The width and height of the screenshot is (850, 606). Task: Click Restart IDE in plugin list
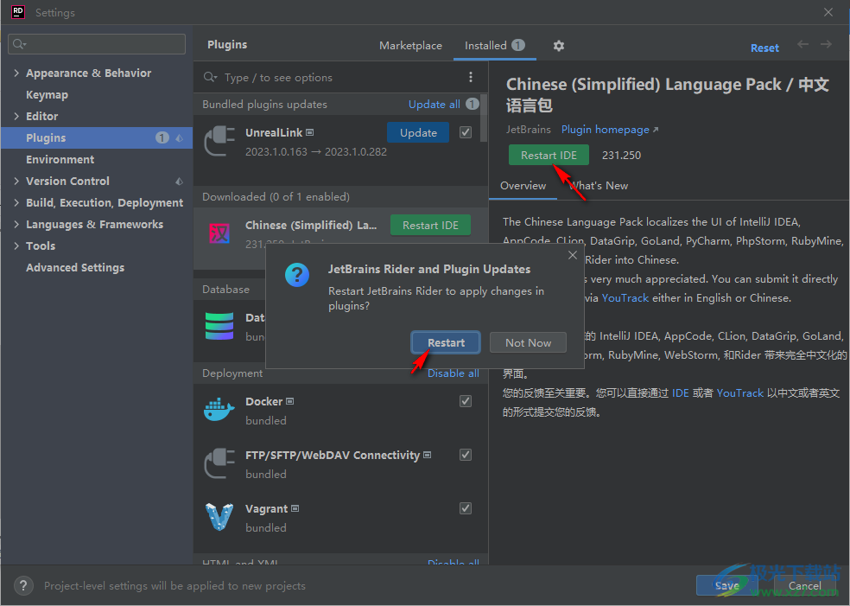coord(430,225)
